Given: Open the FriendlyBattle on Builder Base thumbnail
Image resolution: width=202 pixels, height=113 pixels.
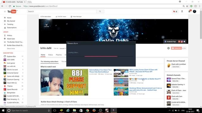Looking at the screenshot, I should (121, 82).
